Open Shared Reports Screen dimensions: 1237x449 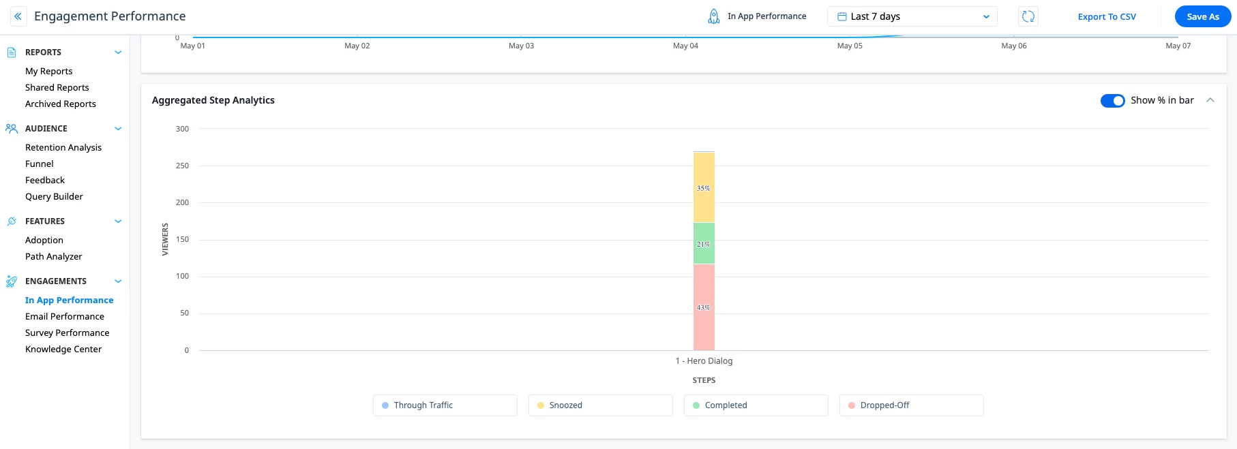point(57,88)
